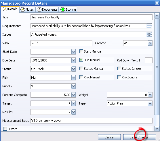This screenshot has height=141, width=160.
Task: Click the Cancel button
Action: [109, 137]
